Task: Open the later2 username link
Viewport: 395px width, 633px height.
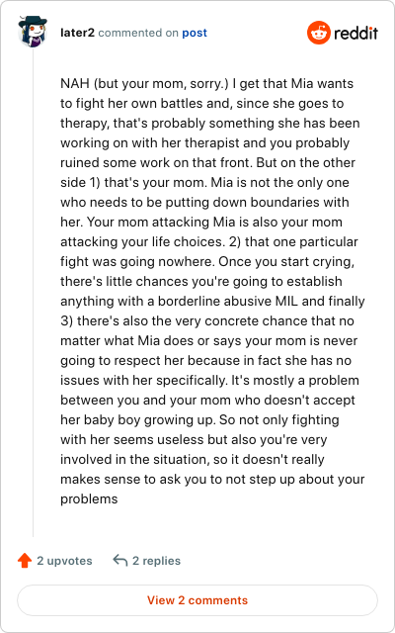Action: click(77, 33)
